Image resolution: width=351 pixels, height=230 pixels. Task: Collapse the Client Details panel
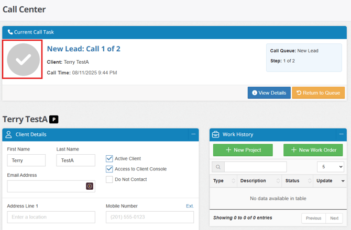193,134
